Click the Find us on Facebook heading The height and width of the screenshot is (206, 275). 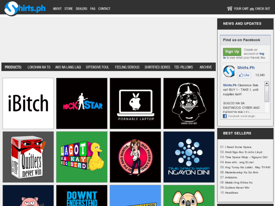tap(241, 40)
